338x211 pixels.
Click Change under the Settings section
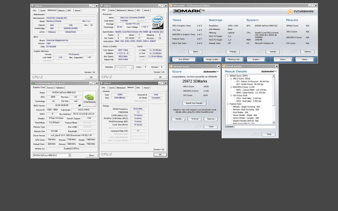[233, 52]
